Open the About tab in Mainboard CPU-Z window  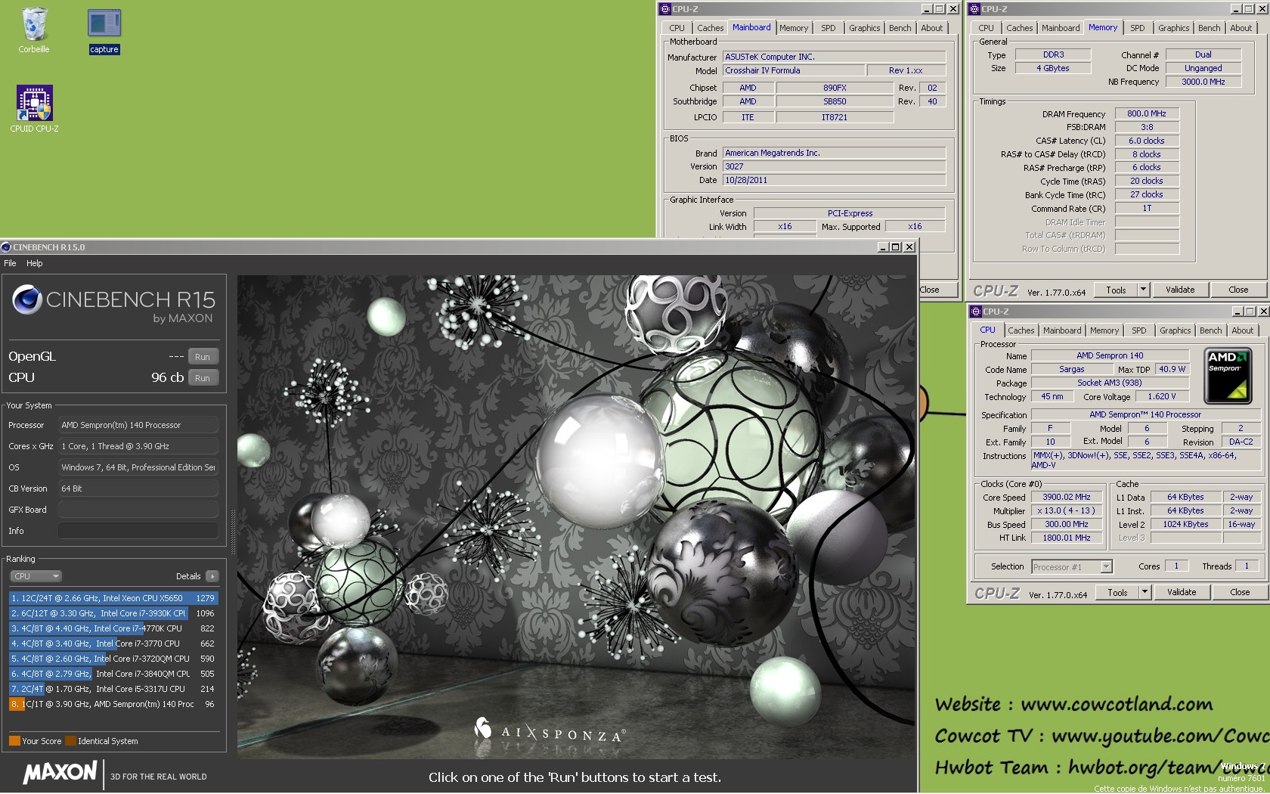coord(931,28)
